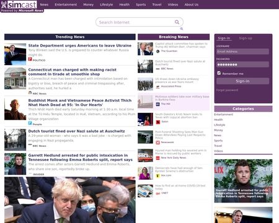
Task: Click the Email Address username field
Action: point(242,51)
